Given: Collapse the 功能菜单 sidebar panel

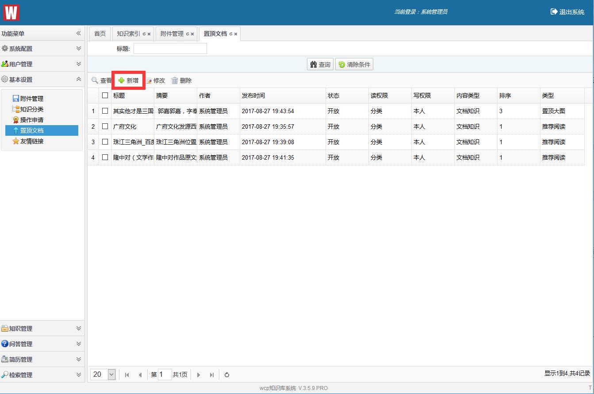Looking at the screenshot, I should (78, 33).
